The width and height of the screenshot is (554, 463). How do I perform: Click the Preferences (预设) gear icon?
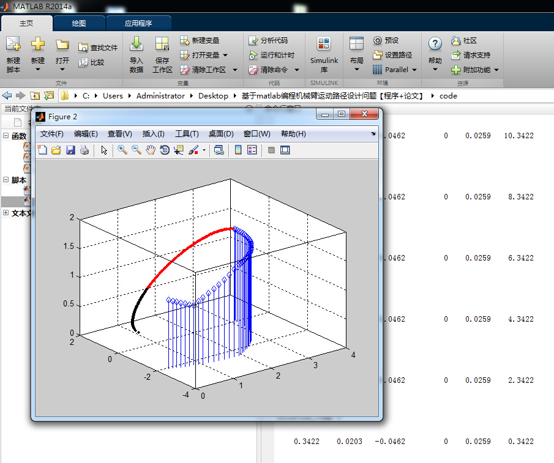point(377,40)
